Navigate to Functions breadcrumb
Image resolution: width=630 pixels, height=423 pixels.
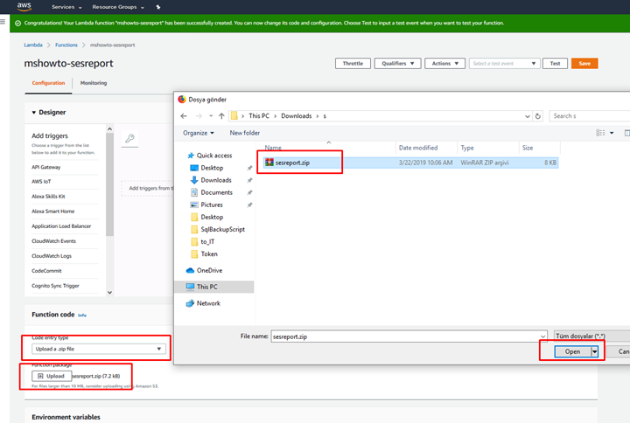click(66, 45)
